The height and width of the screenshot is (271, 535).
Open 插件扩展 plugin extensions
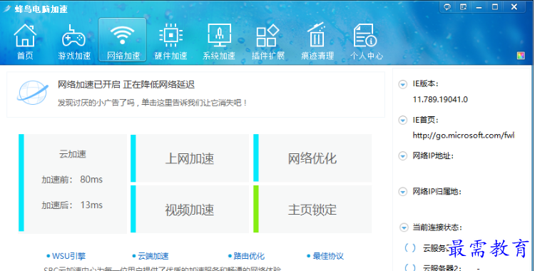point(268,41)
